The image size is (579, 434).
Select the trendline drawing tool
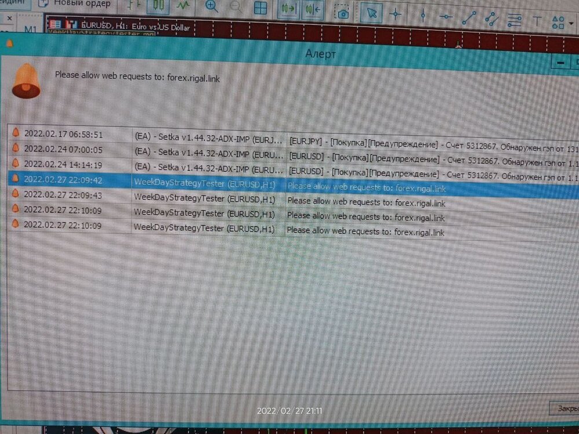click(469, 18)
